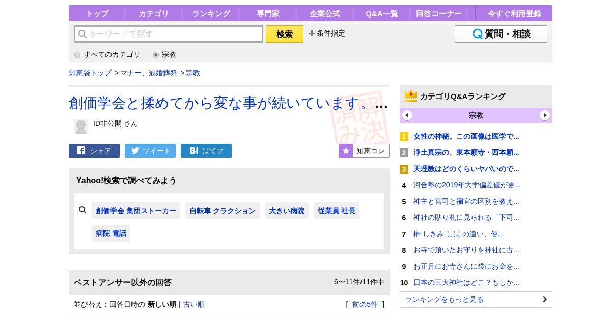Expand the 条件指定 search options
The height and width of the screenshot is (320, 611).
(x=327, y=34)
